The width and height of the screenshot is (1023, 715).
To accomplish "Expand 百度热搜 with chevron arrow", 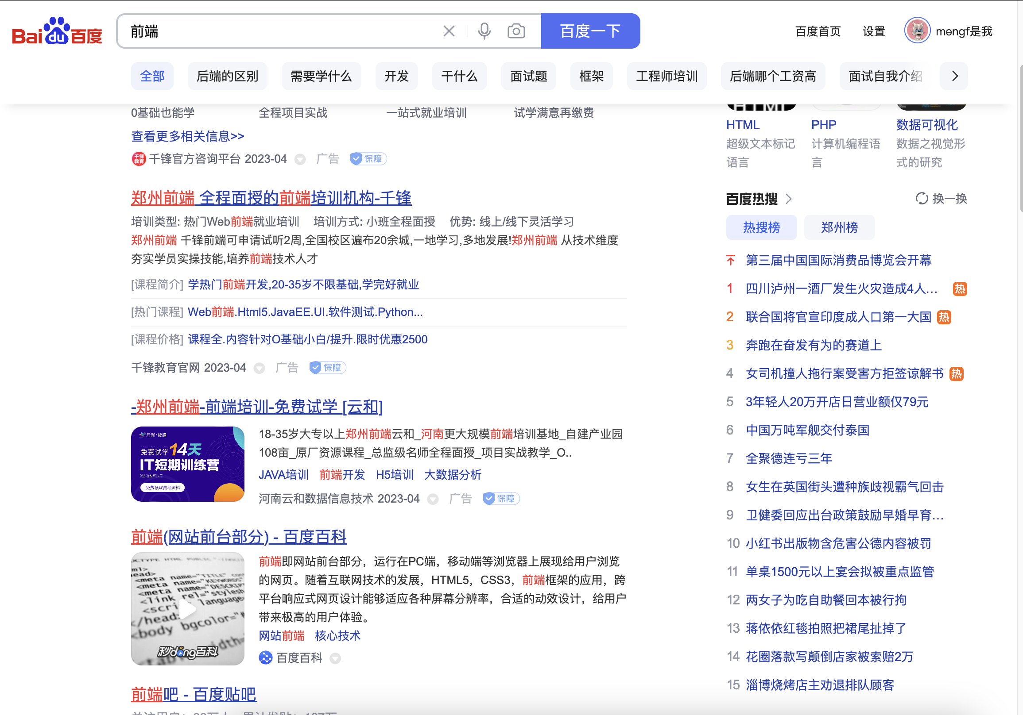I will pyautogui.click(x=788, y=199).
